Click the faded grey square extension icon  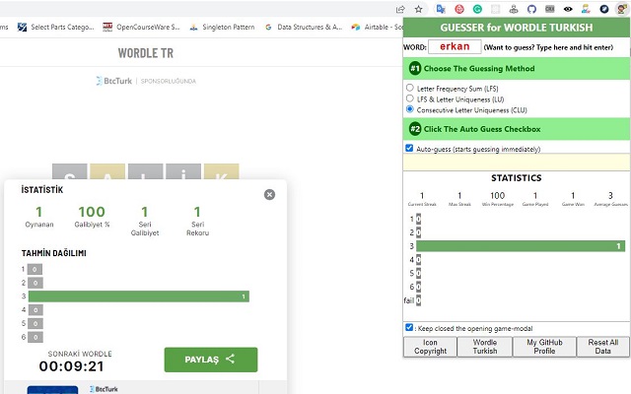click(x=495, y=9)
